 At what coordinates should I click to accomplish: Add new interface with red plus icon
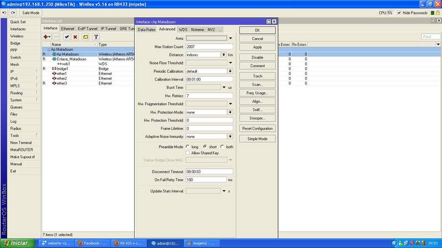47,37
